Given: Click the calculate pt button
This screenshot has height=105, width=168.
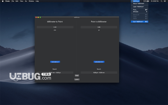Looking at the screenshot, I should [x=55, y=62].
